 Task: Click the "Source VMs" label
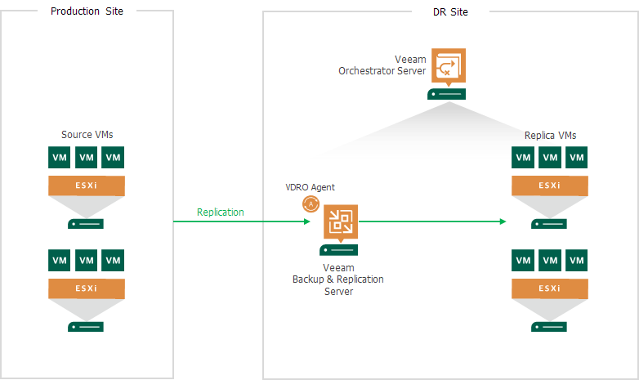click(x=87, y=135)
